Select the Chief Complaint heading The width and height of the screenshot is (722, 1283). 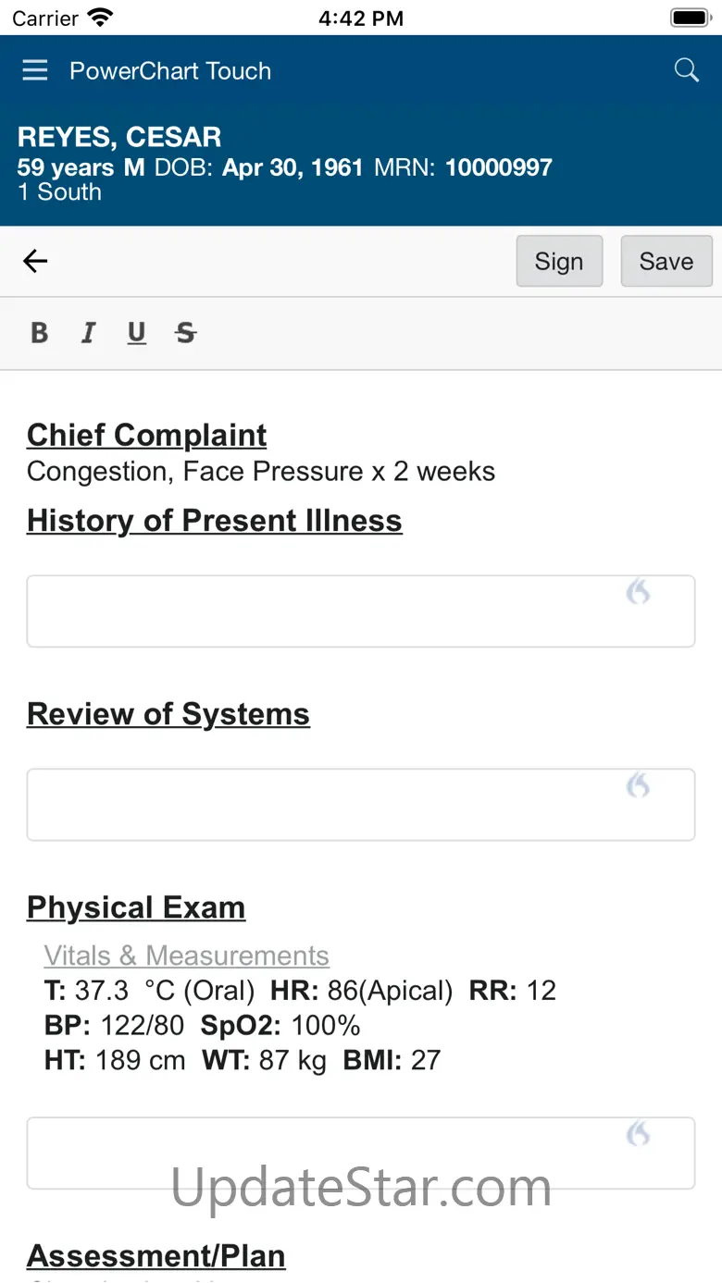pyautogui.click(x=146, y=435)
